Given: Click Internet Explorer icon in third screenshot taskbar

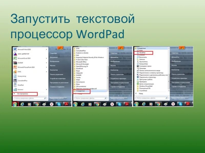Looking at the screenshot, I should (x=144, y=104).
